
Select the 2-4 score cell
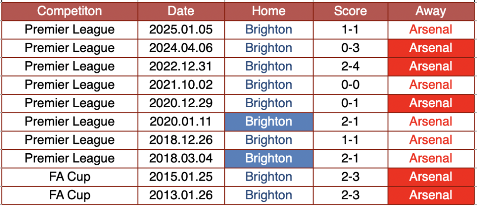coord(350,66)
